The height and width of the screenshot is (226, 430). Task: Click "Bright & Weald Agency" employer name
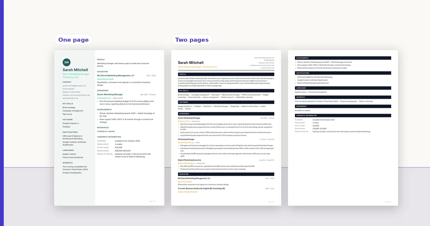(x=186, y=163)
